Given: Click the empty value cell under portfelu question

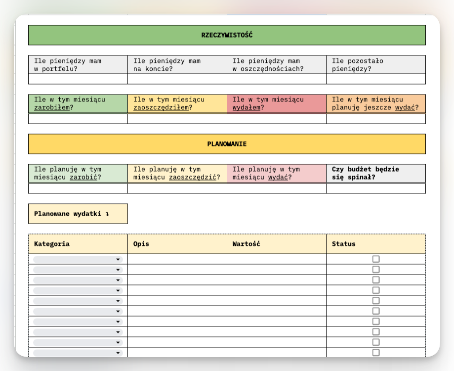Looking at the screenshot, I should pyautogui.click(x=78, y=79).
